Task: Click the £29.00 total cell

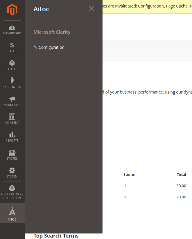Action: [x=180, y=197]
